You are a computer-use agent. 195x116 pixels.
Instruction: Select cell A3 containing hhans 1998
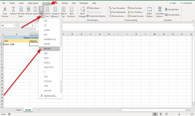[x=16, y=44]
